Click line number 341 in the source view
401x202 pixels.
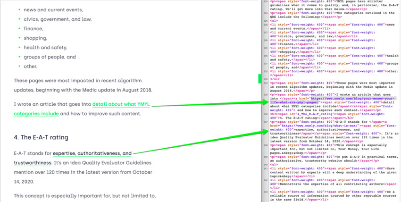[267, 168]
